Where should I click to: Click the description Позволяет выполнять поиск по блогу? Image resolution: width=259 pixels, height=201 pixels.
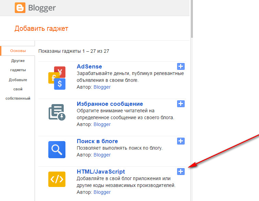point(120,148)
